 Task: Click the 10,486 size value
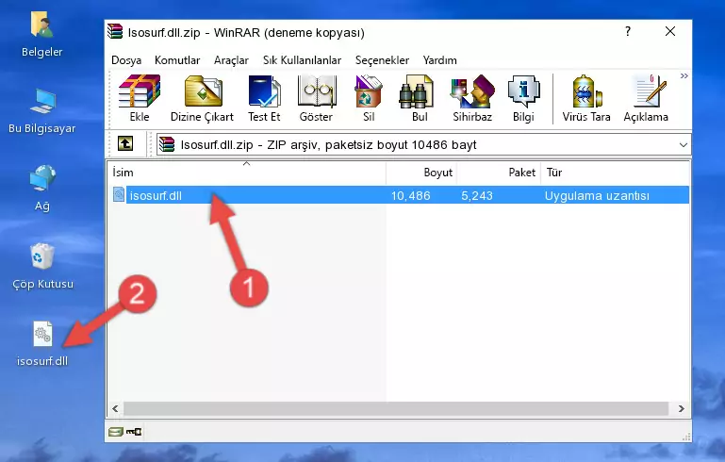point(411,195)
